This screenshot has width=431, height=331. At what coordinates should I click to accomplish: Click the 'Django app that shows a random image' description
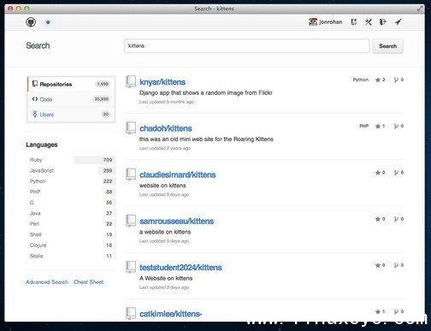206,92
